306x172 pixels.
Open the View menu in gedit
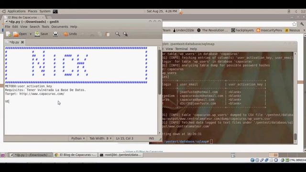(x=23, y=27)
